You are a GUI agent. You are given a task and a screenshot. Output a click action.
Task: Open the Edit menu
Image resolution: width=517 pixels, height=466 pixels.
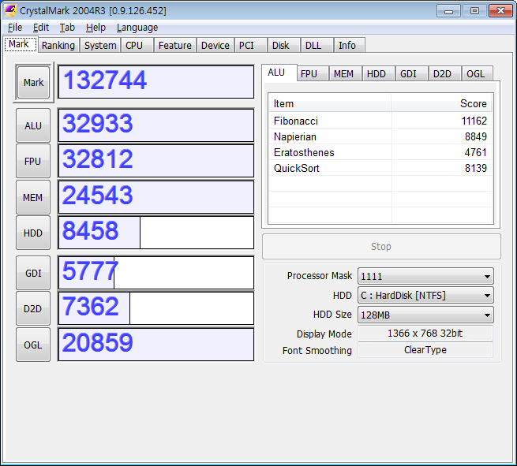(x=41, y=28)
